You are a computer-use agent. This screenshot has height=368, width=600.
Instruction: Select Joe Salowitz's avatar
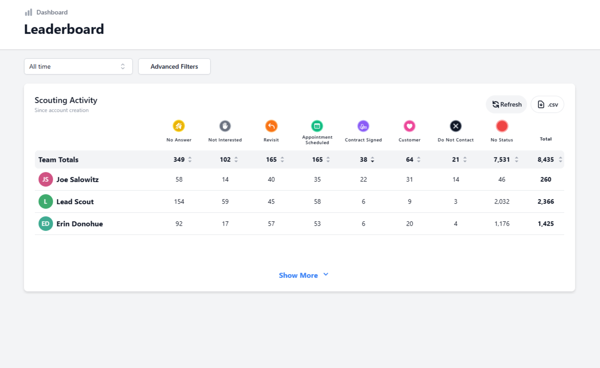(x=46, y=179)
